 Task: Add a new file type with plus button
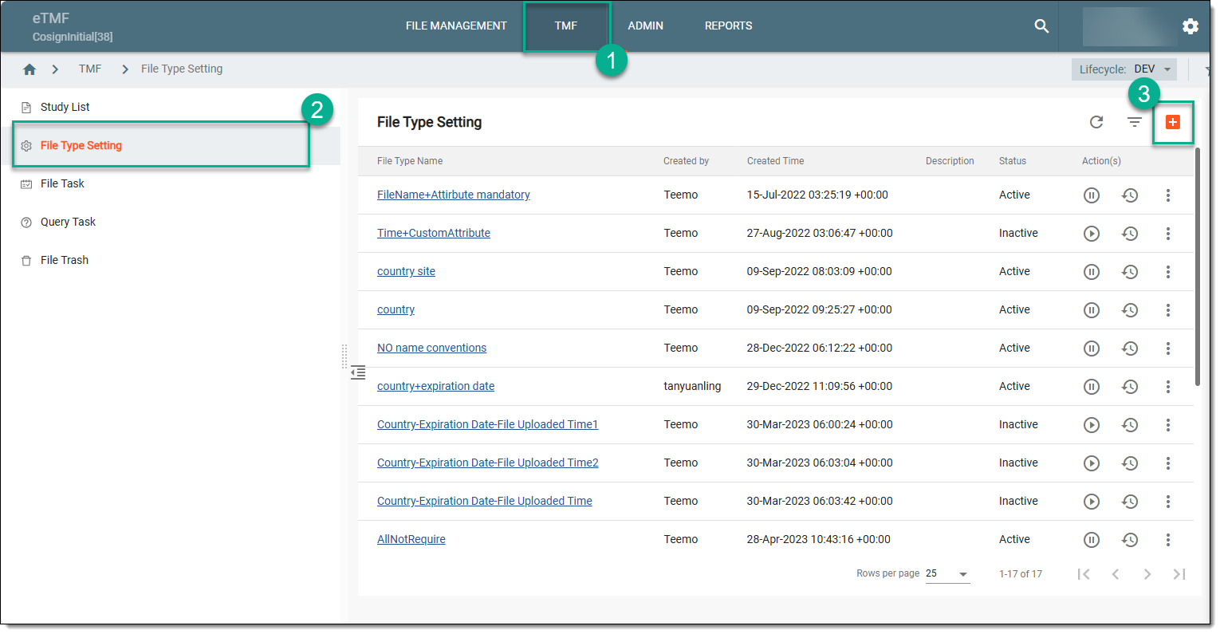[1173, 122]
